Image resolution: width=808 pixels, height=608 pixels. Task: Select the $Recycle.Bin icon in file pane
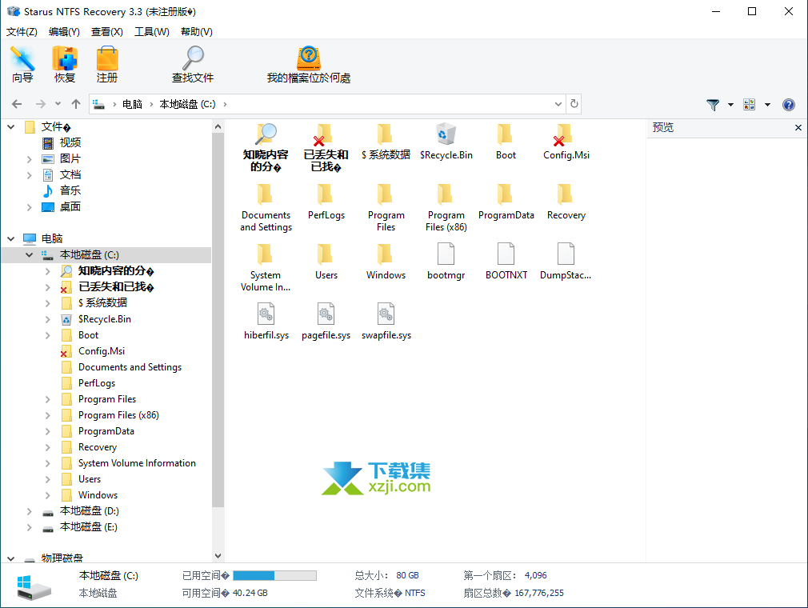tap(446, 142)
